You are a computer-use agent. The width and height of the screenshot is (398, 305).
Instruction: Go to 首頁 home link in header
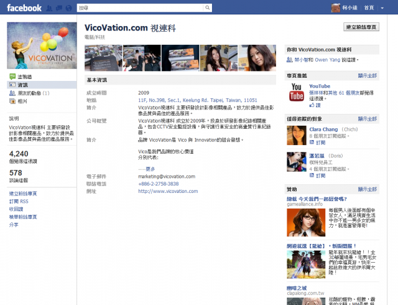click(x=369, y=8)
